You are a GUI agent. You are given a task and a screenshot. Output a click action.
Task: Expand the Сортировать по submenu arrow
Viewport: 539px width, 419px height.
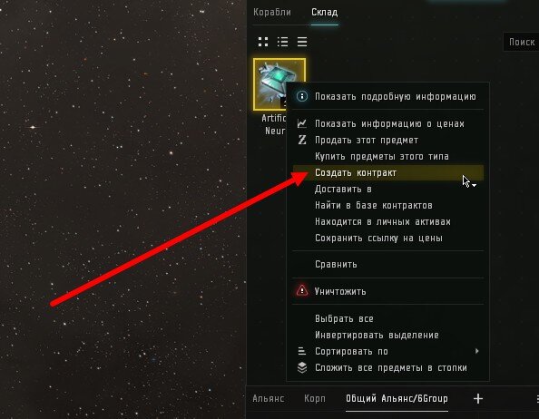476,351
